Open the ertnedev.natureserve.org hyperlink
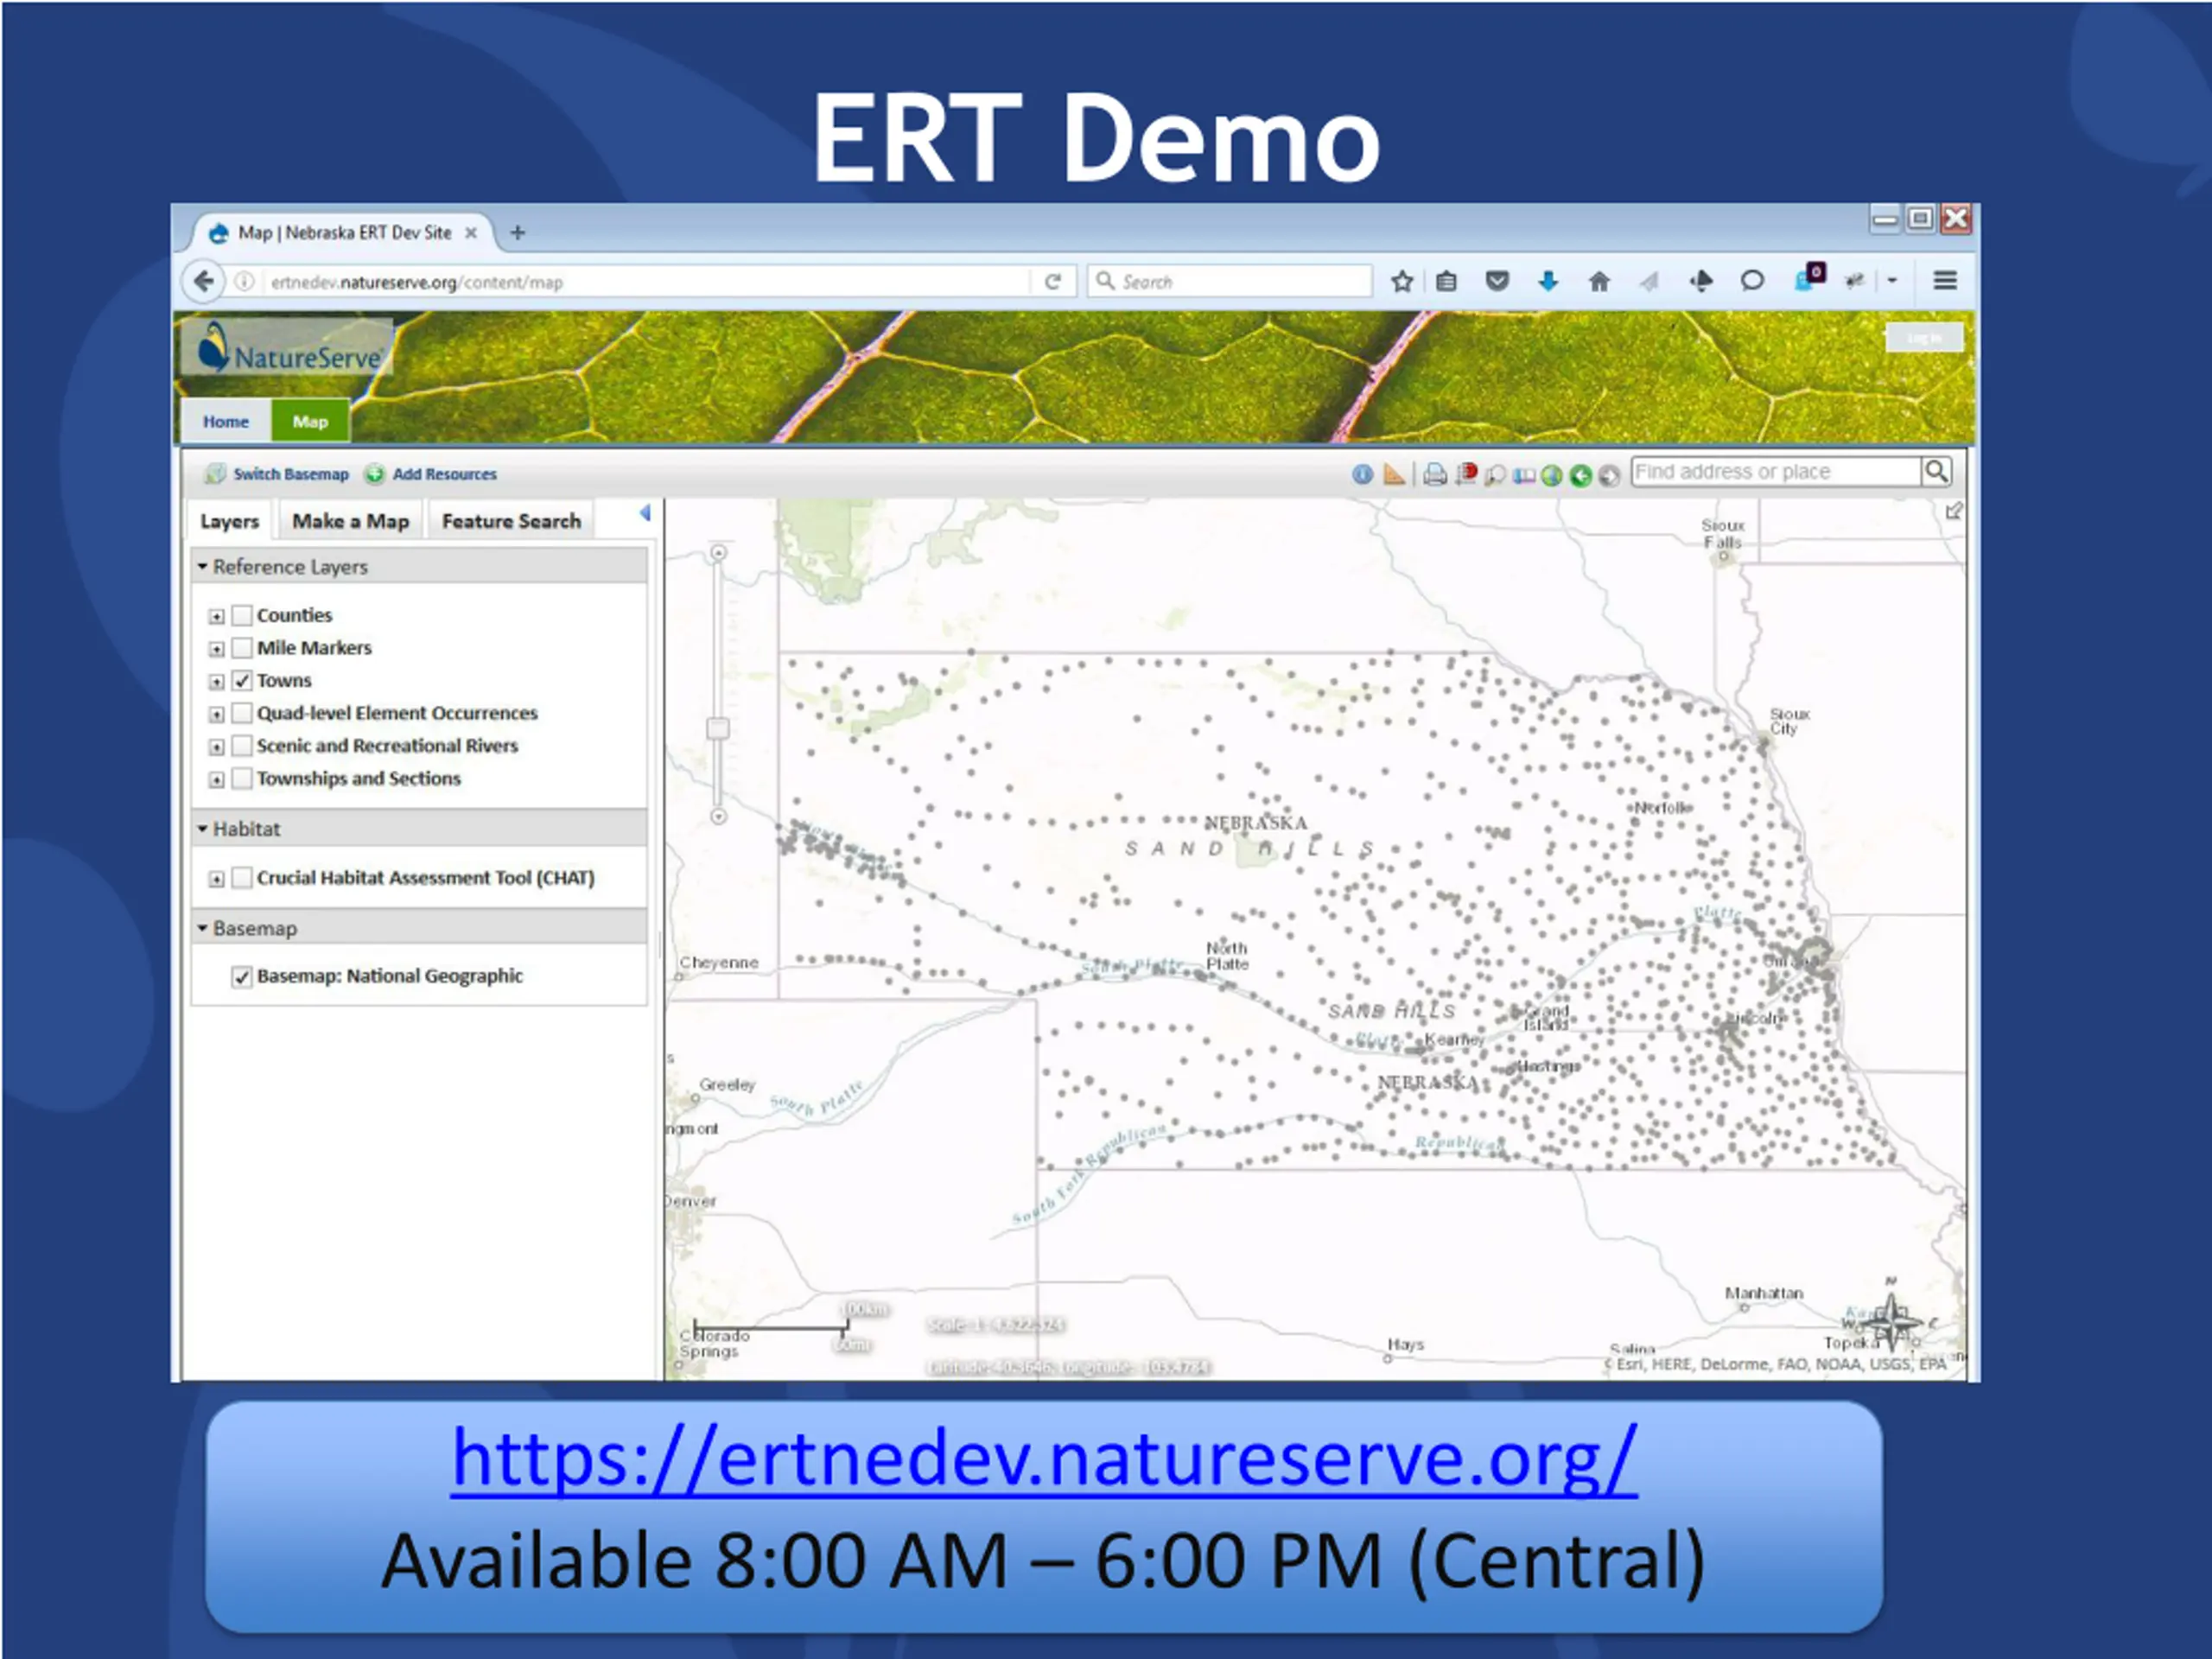 coord(1043,1459)
